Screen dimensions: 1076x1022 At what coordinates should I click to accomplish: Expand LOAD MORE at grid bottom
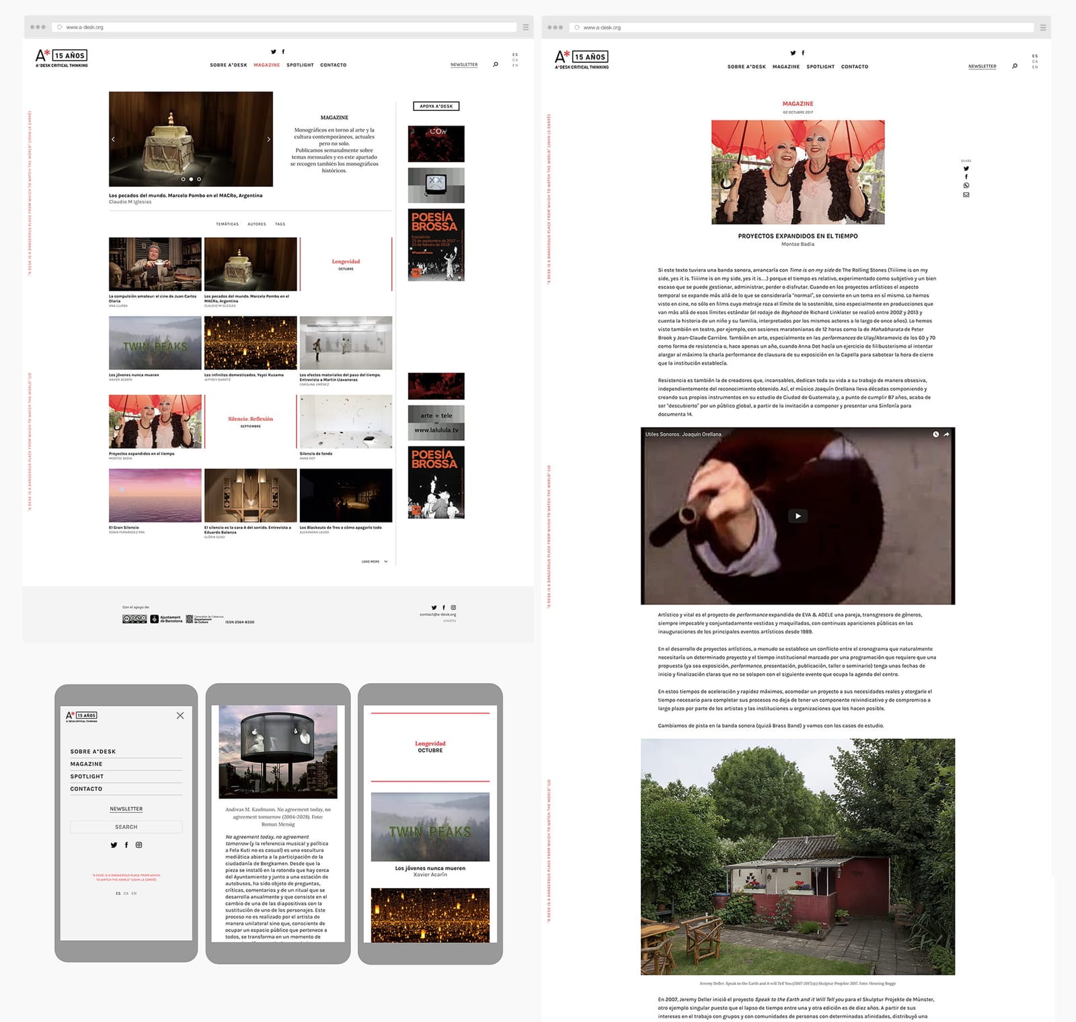[375, 561]
